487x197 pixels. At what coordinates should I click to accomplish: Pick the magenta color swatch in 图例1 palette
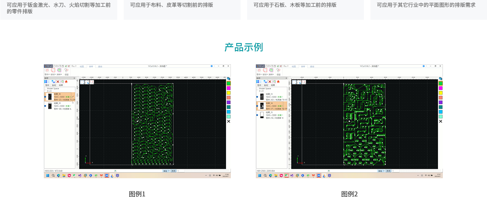coord(229,88)
